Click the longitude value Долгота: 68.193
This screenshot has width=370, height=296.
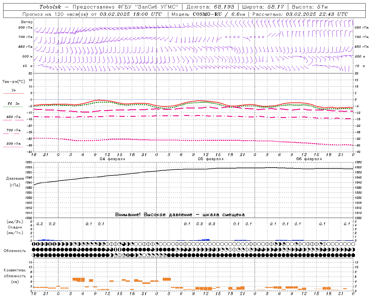click(210, 7)
